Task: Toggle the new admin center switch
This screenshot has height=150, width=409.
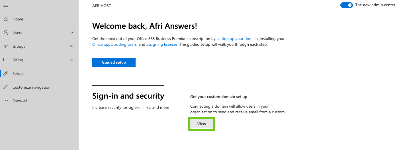Action: coord(346,5)
